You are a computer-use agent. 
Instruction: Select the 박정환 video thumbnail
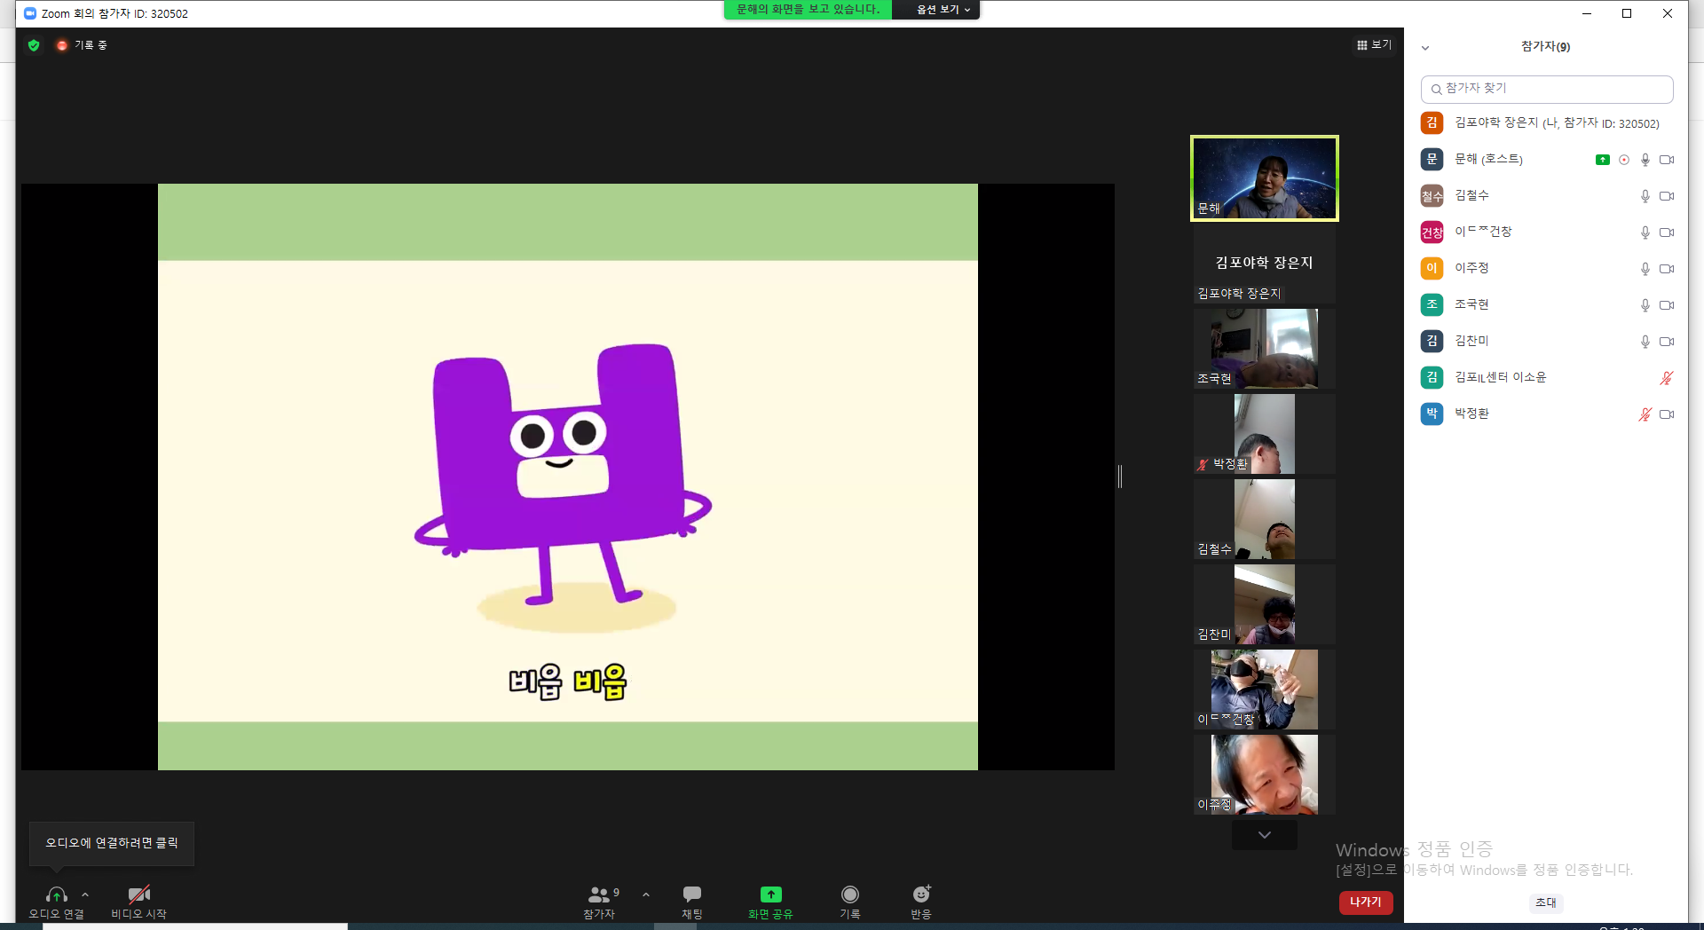(1265, 434)
